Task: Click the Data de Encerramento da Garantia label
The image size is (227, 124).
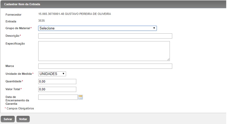Action: 17,100
